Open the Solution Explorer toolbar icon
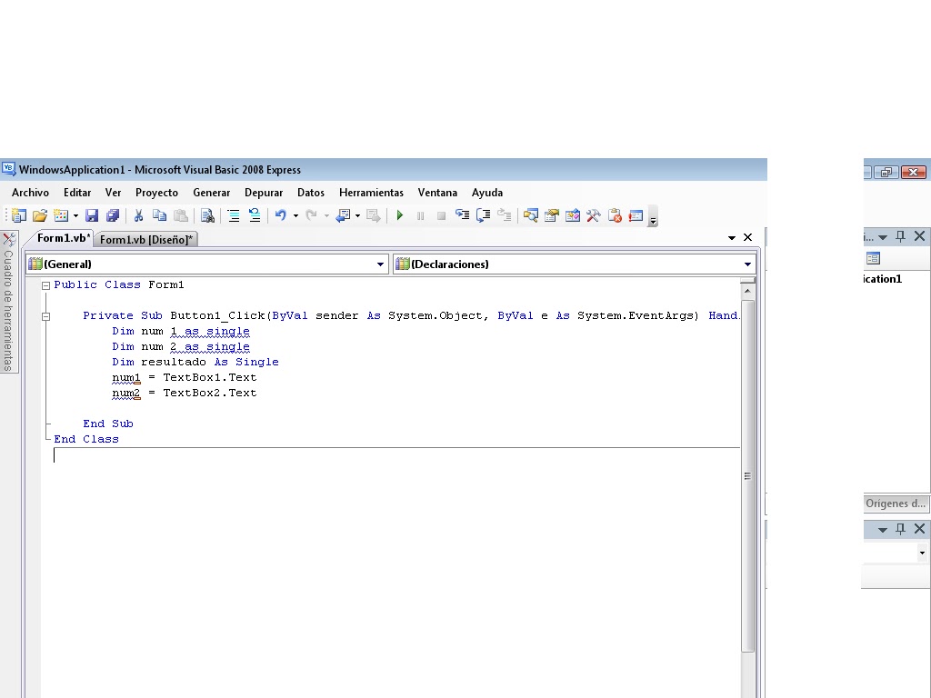This screenshot has width=931, height=698. click(x=530, y=215)
